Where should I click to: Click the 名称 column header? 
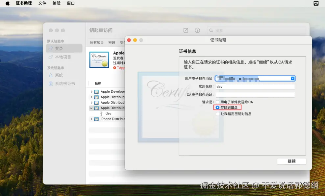point(98,83)
